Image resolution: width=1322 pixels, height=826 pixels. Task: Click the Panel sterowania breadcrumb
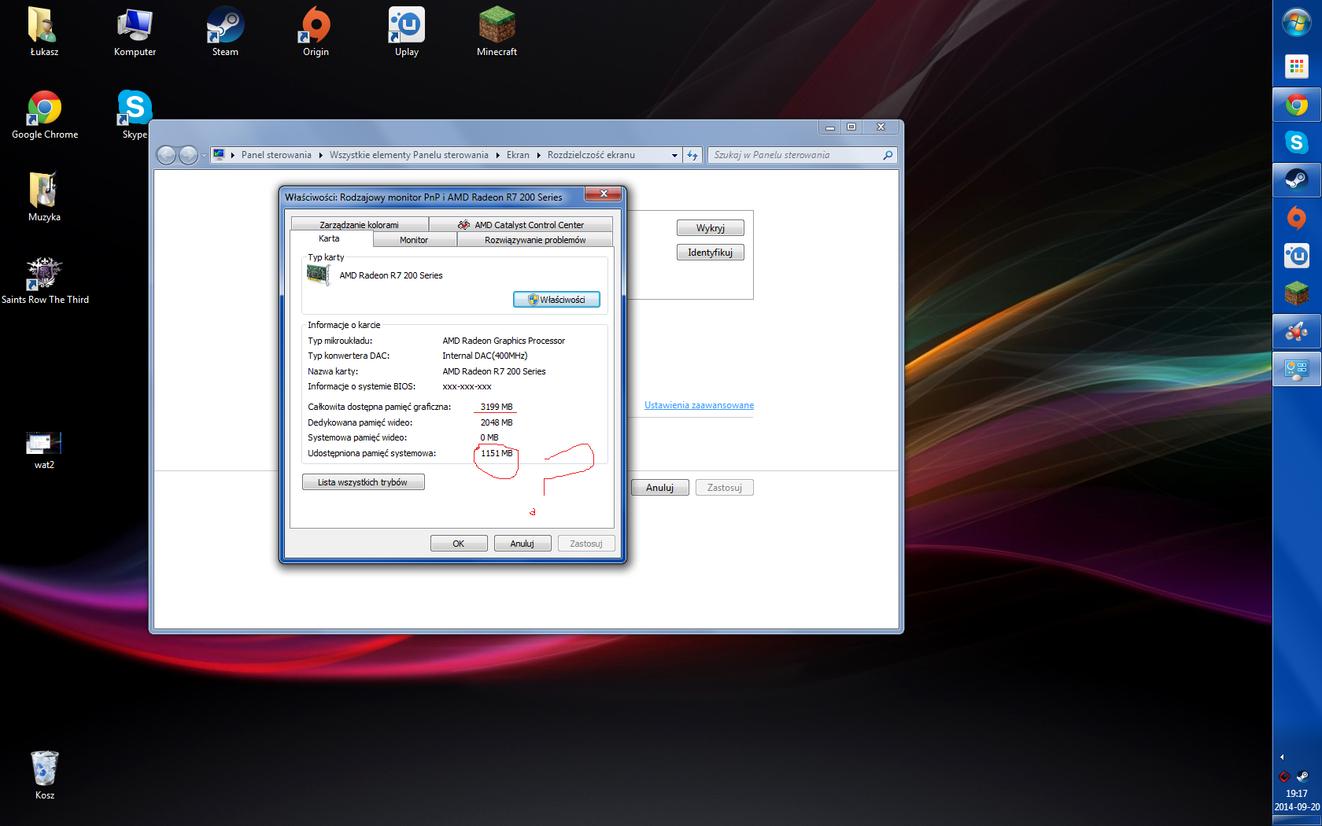(x=276, y=155)
